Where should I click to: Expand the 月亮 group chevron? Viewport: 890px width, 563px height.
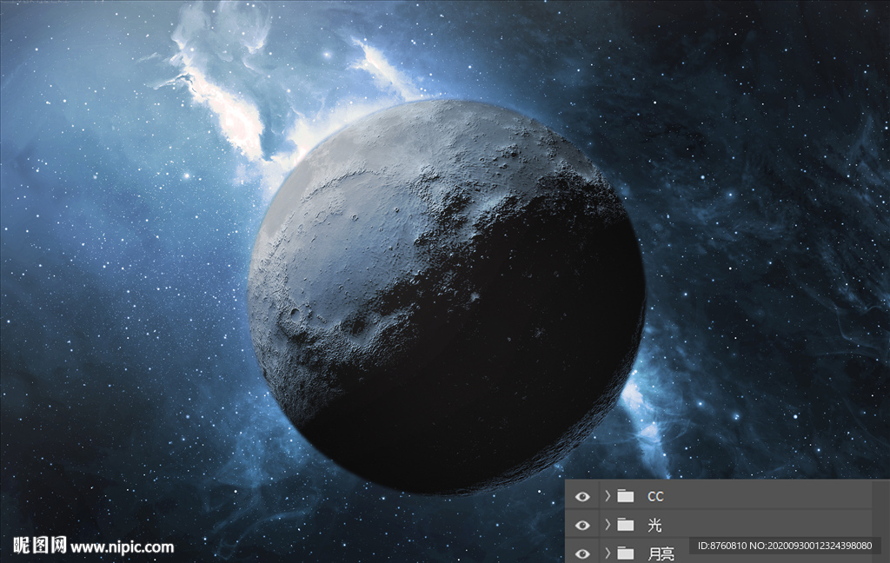point(608,553)
